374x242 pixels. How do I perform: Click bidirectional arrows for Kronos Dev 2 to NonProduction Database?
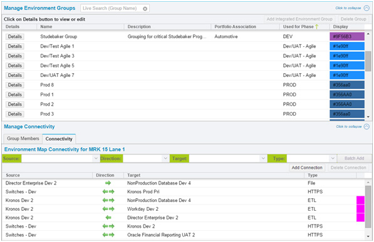[x=108, y=200]
